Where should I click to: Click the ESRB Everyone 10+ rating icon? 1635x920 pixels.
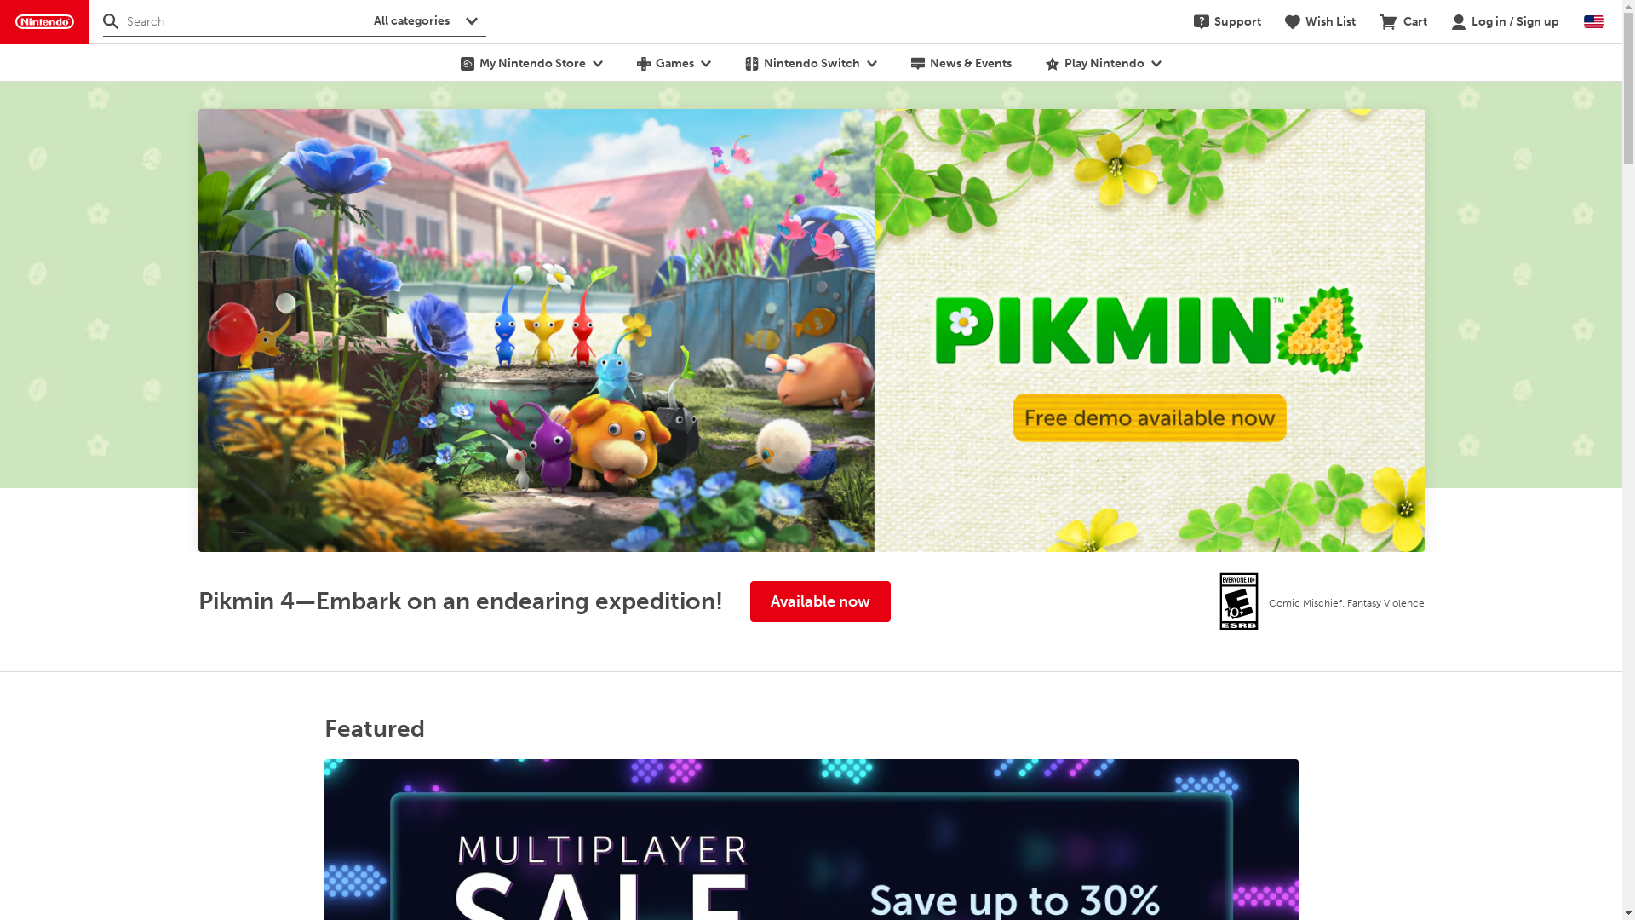(x=1238, y=601)
